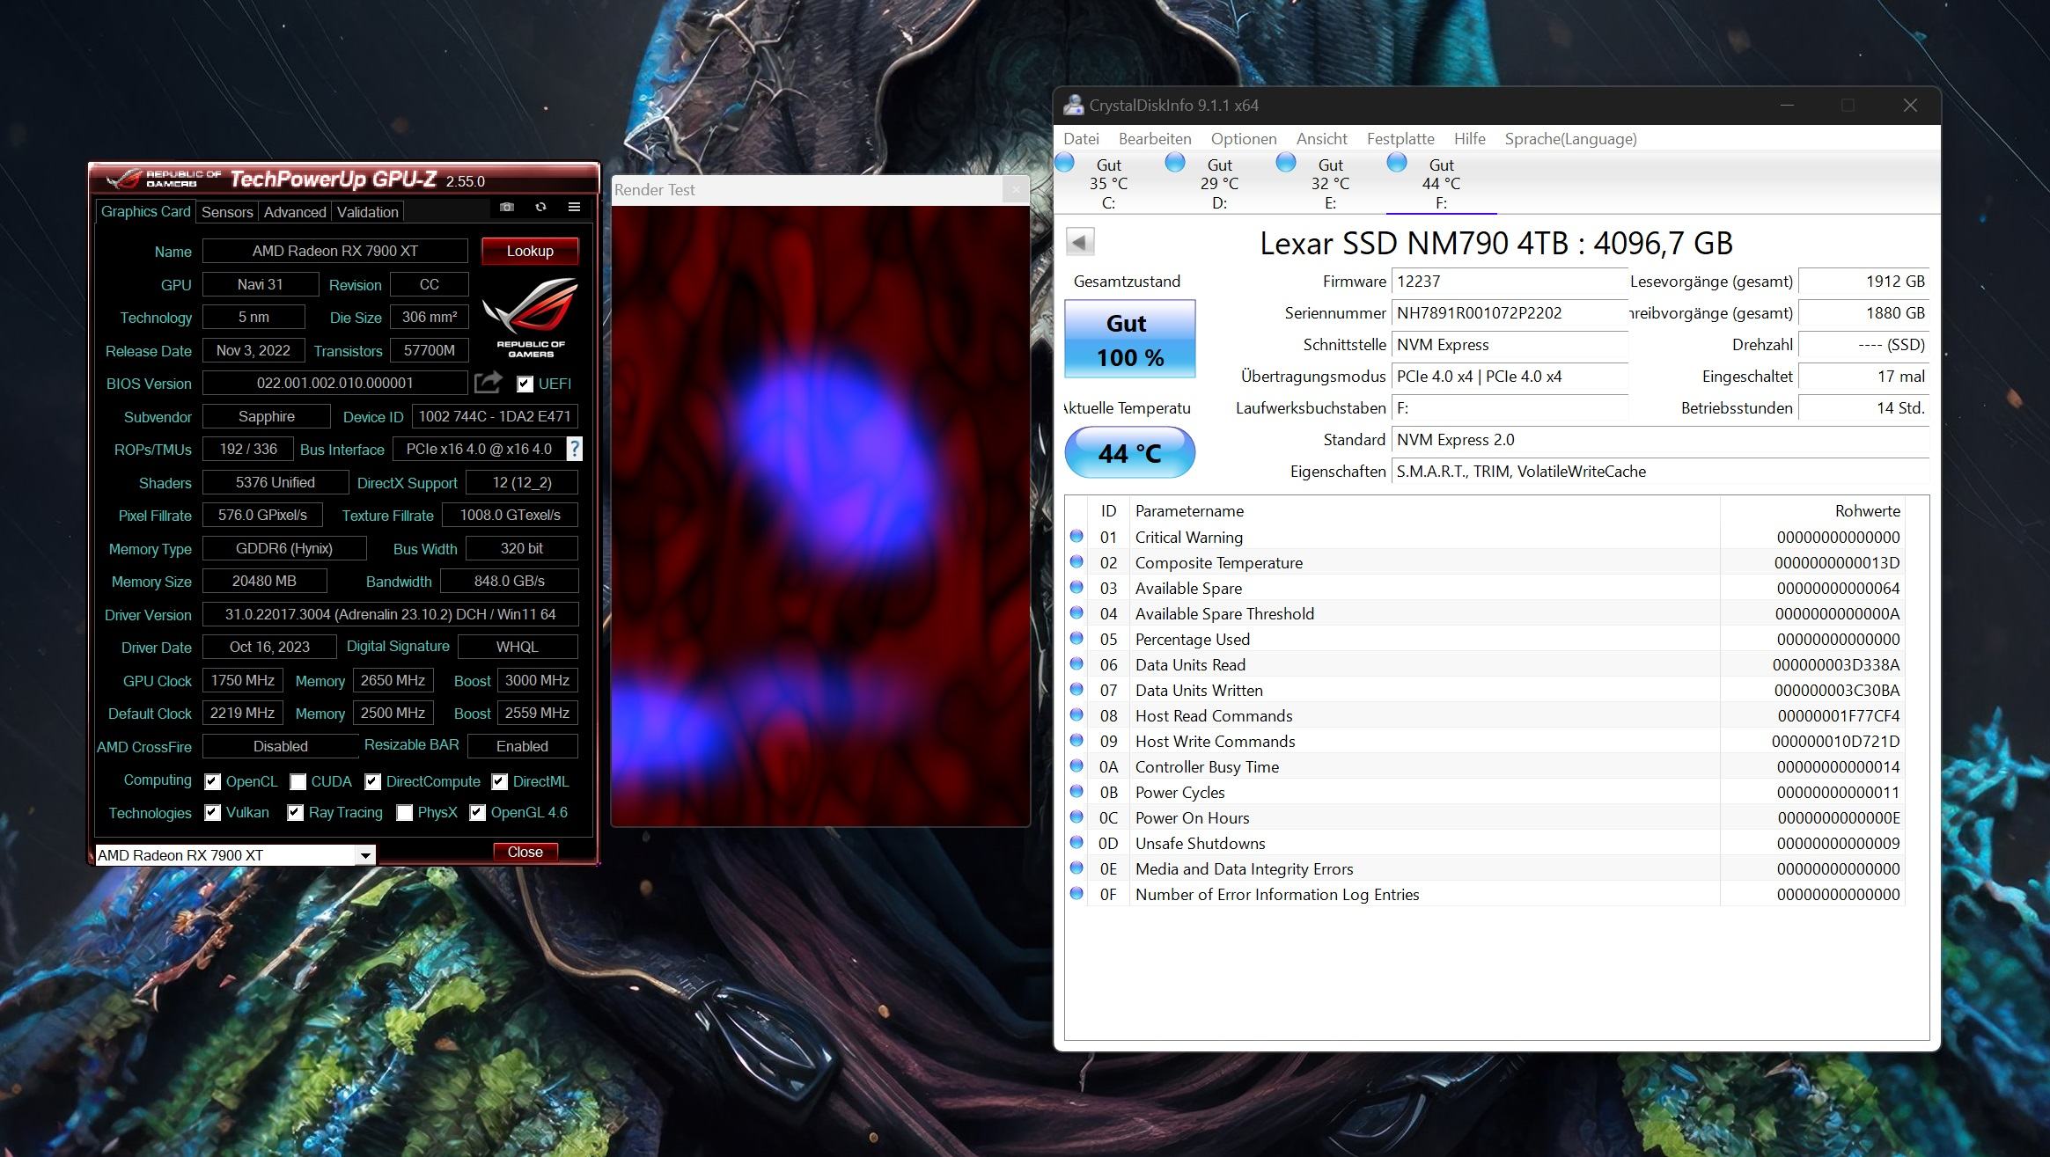Click the BIOS export share icon
This screenshot has height=1157, width=2050.
[x=488, y=382]
